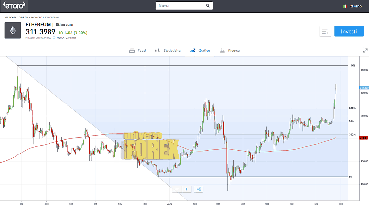
Task: Click the MERCATI breadcrumb link
Action: click(10, 17)
